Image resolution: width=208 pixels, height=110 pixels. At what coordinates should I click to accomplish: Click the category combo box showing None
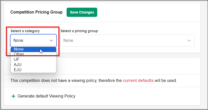click(x=29, y=41)
